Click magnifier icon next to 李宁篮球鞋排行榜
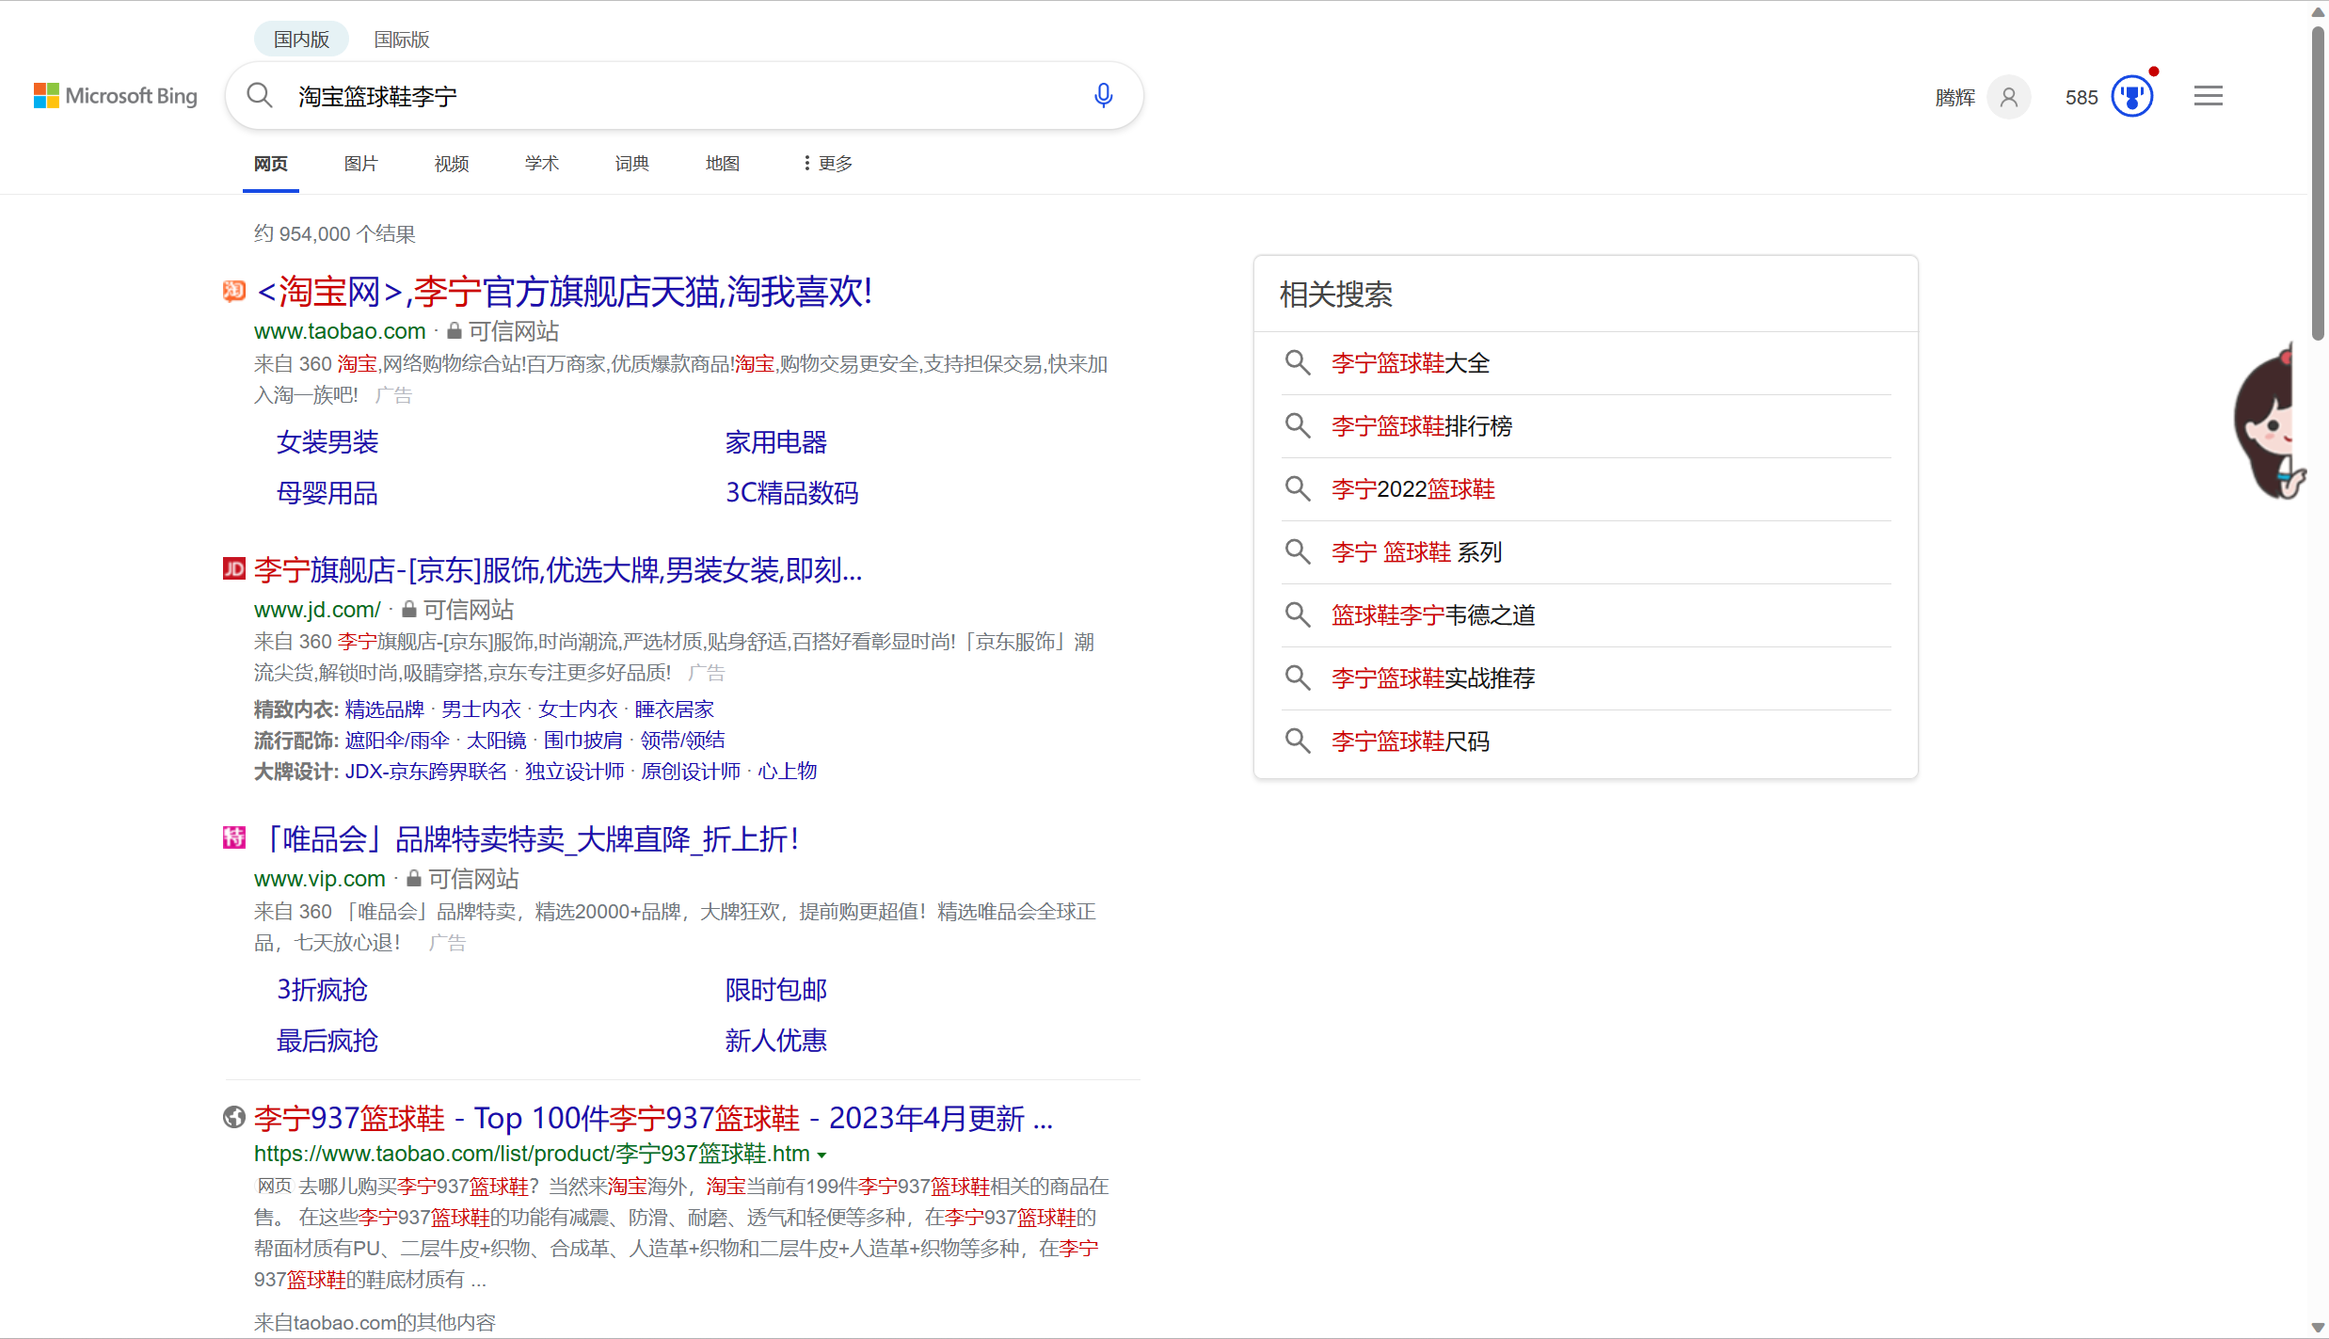The height and width of the screenshot is (1339, 2329). tap(1298, 425)
